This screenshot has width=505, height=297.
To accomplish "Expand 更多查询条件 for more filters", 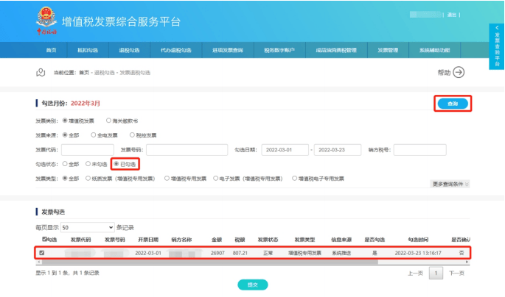I will pyautogui.click(x=450, y=184).
